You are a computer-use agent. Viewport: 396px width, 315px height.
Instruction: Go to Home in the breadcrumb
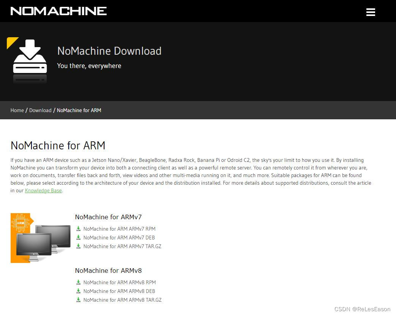click(x=17, y=110)
